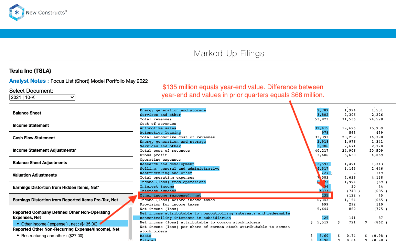Open the Balance Sheet section

[x=27, y=113]
